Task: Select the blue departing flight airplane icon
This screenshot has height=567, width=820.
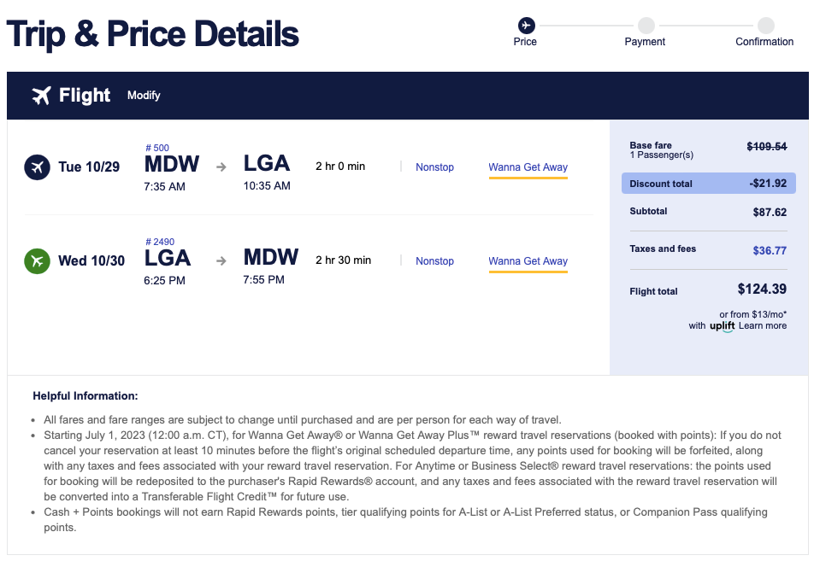Action: point(36,167)
